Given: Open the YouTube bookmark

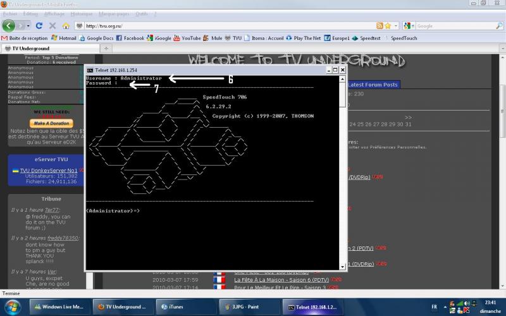Looking at the screenshot, I should [x=187, y=38].
